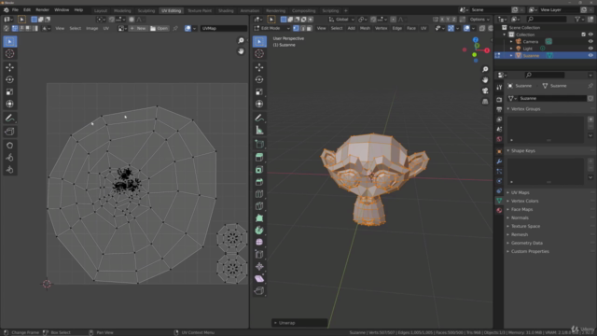Switch viewport to orthographic/perspective grid icon
The height and width of the screenshot is (336, 597).
click(485, 102)
